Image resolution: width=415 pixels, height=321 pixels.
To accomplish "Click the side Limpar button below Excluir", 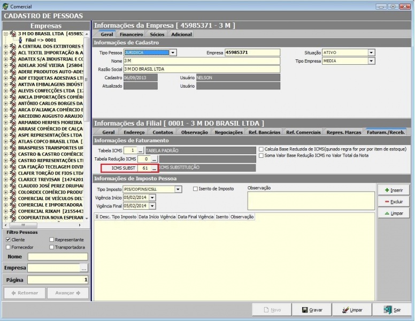I will 394,213.
